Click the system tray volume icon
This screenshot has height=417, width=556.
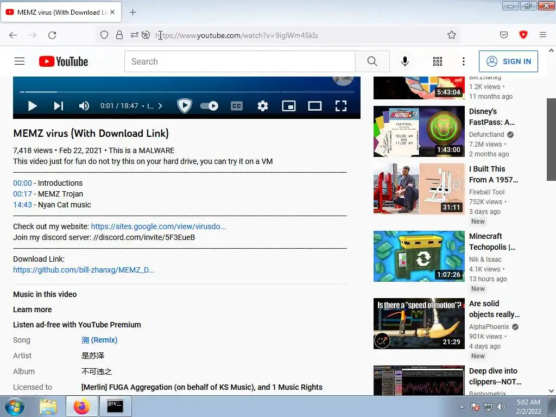pos(501,407)
